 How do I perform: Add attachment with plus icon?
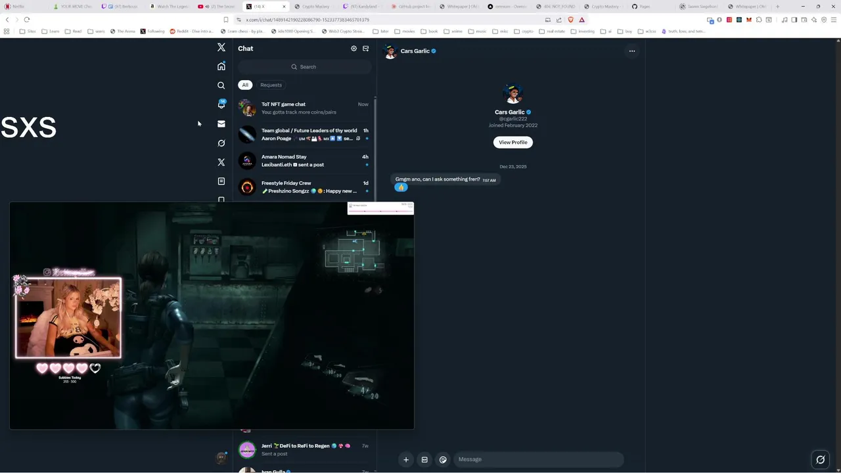coord(406,460)
